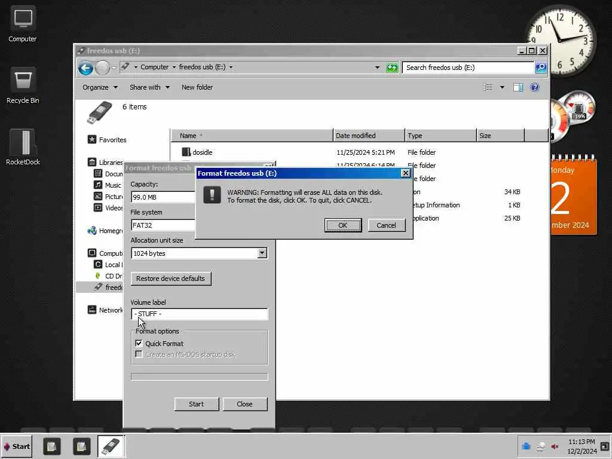
Task: Click the blue tray icon left of network
Action: tap(526, 446)
